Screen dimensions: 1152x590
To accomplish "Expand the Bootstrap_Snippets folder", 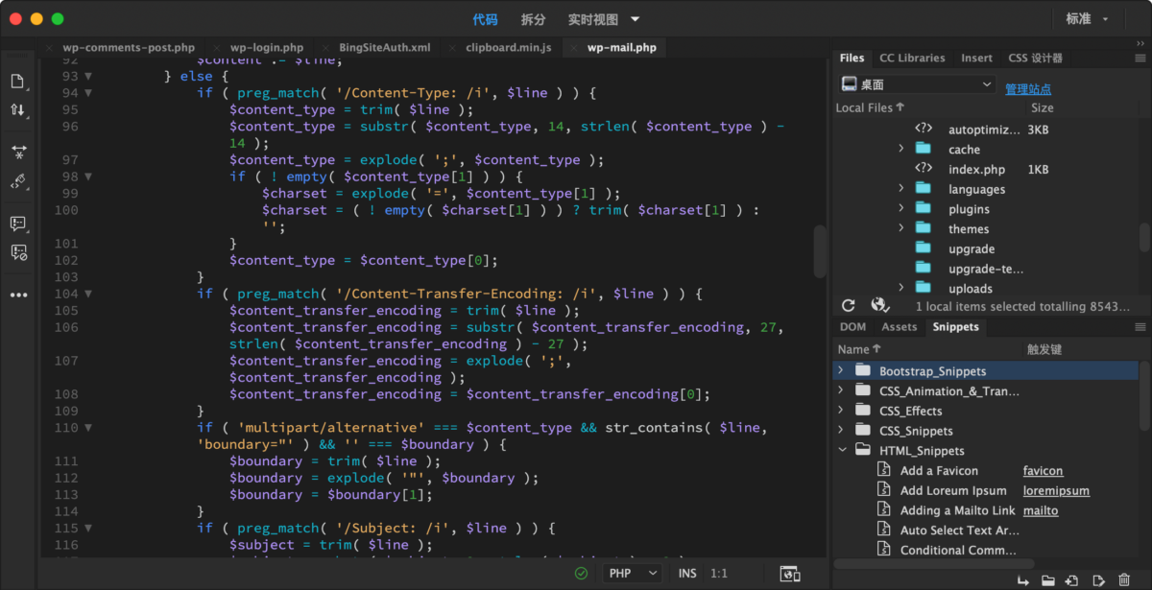I will click(841, 370).
